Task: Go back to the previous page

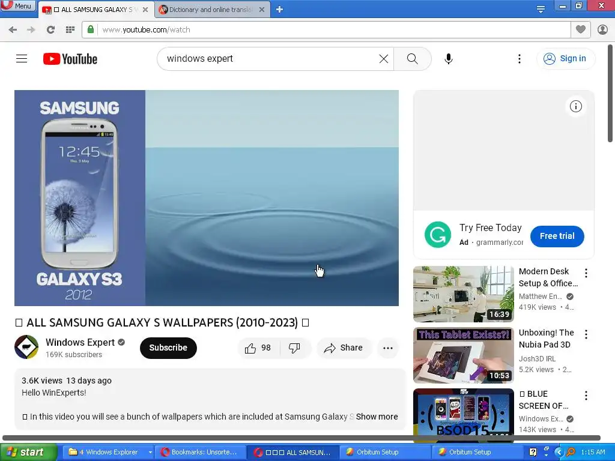Action: [13, 30]
